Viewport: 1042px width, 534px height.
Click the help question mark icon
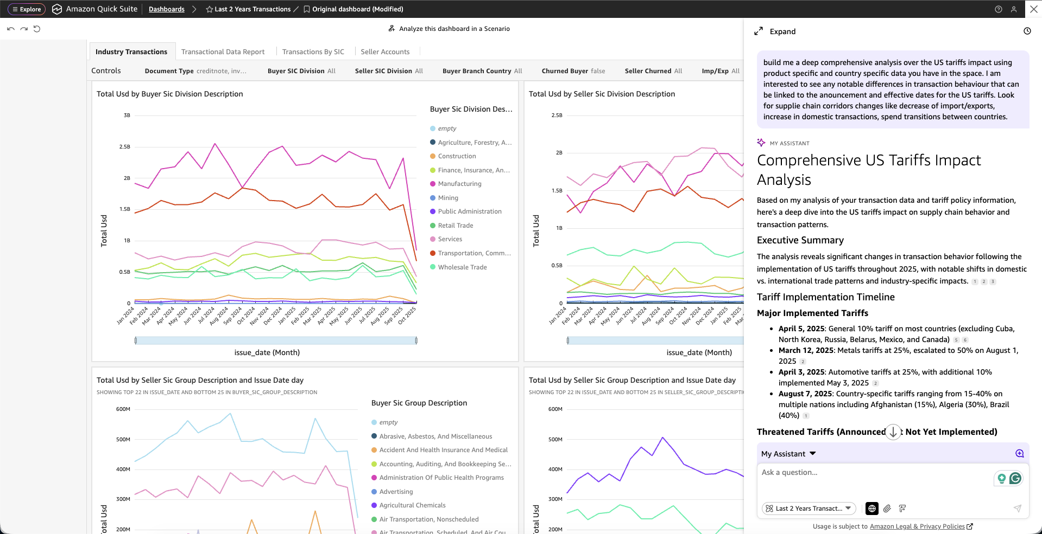click(x=998, y=9)
